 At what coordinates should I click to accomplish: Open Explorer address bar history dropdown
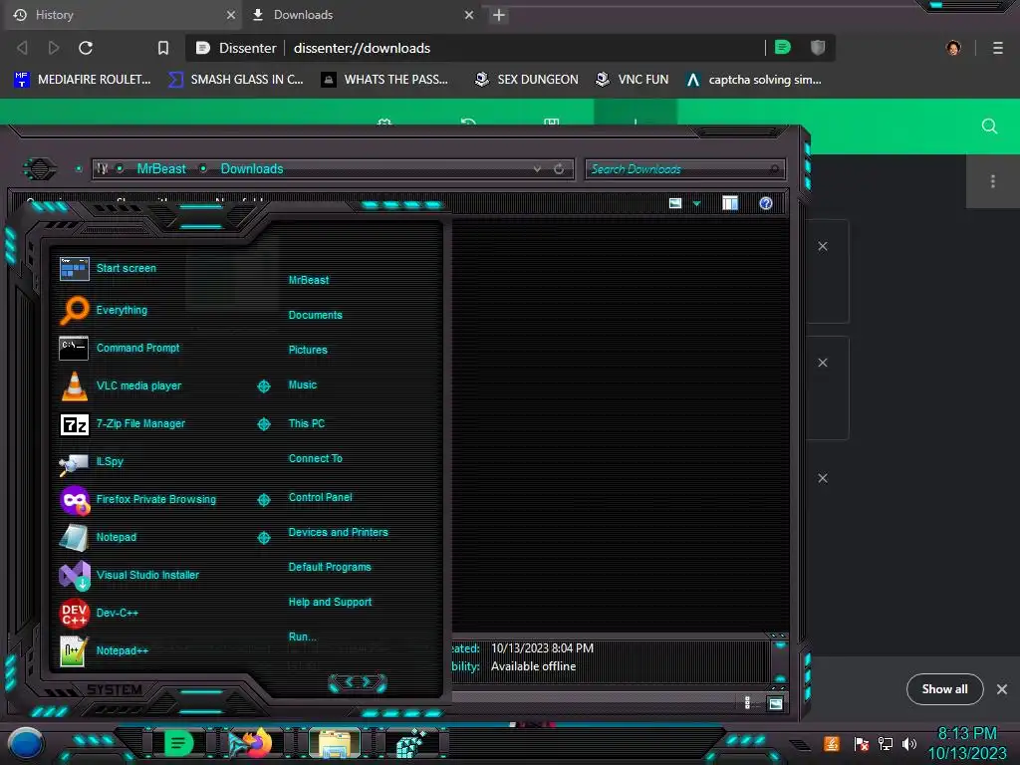click(537, 169)
